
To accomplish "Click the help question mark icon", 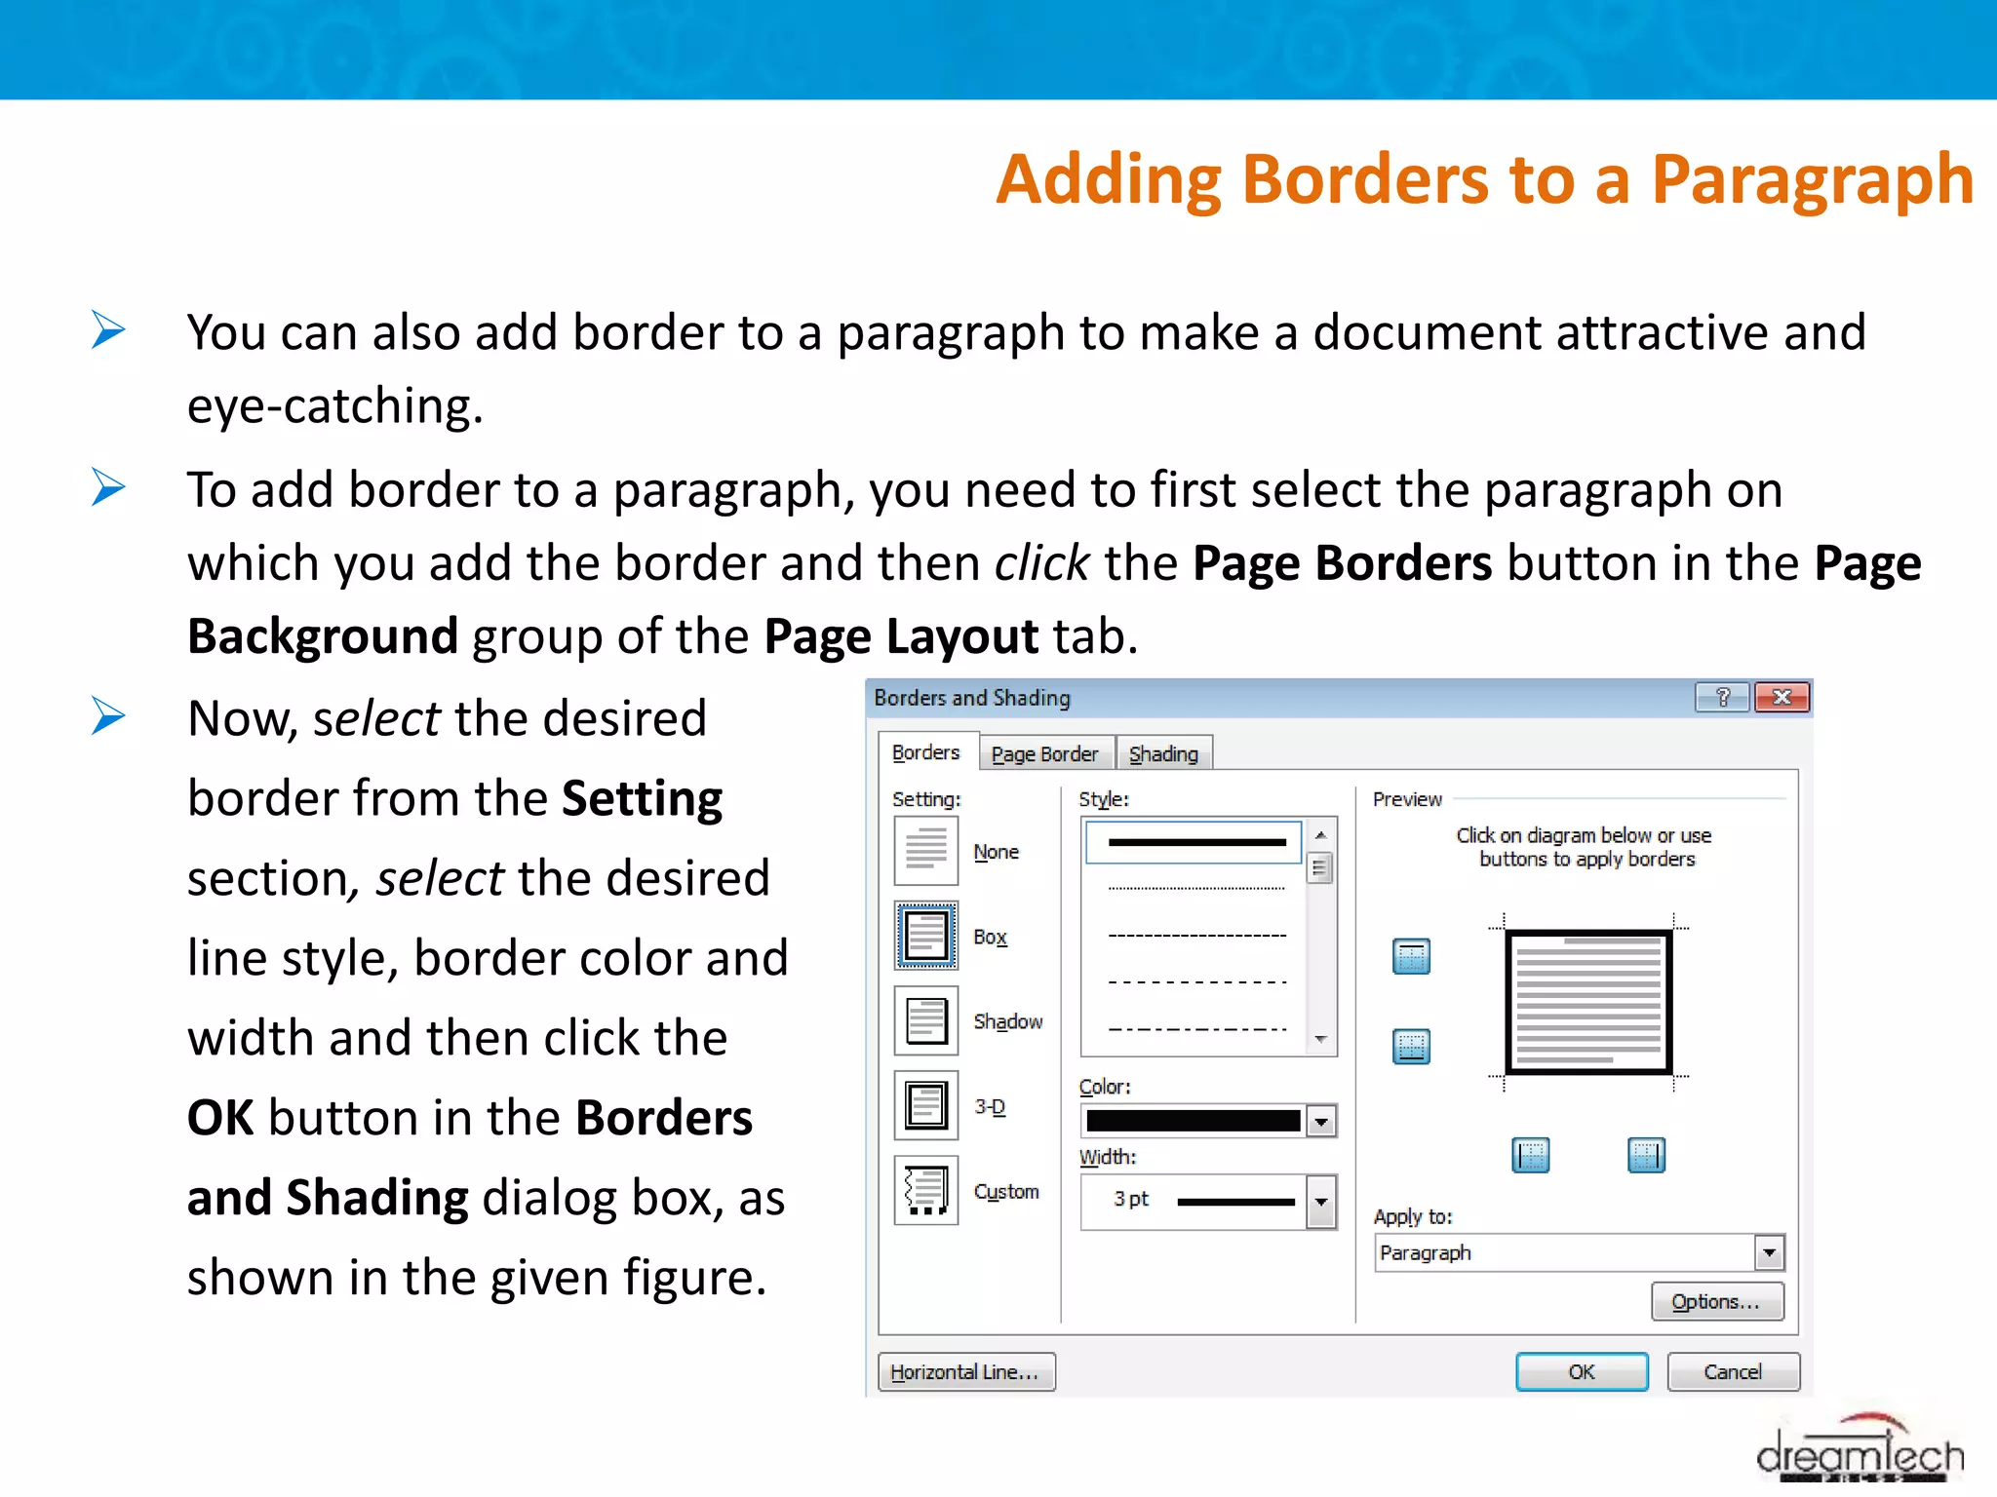I will click(1722, 697).
